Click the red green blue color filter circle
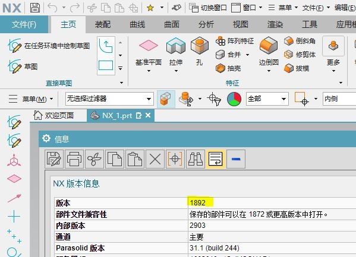The height and width of the screenshot is (257, 356). tap(234, 99)
